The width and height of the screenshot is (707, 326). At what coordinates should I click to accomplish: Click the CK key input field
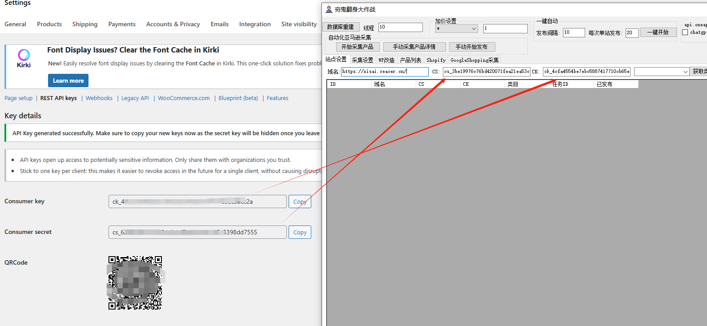(x=586, y=72)
